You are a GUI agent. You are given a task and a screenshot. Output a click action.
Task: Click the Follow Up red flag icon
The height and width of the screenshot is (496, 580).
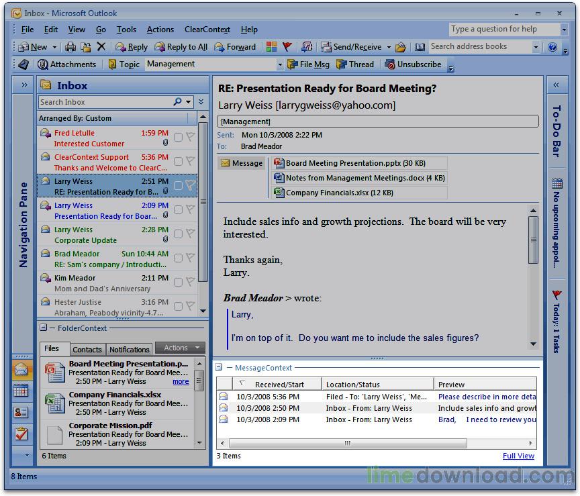[x=287, y=47]
